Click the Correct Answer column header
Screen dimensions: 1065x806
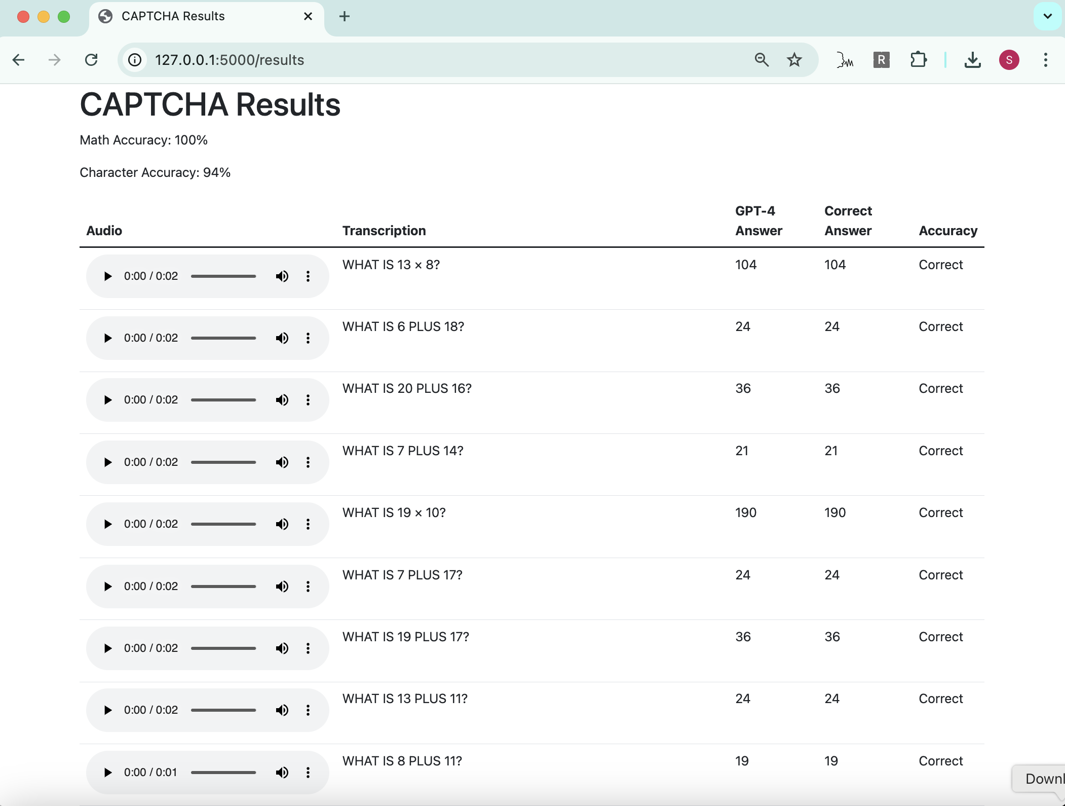[848, 221]
